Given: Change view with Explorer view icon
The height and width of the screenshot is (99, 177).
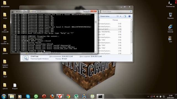Looking at the screenshot, I should click(x=118, y=16).
